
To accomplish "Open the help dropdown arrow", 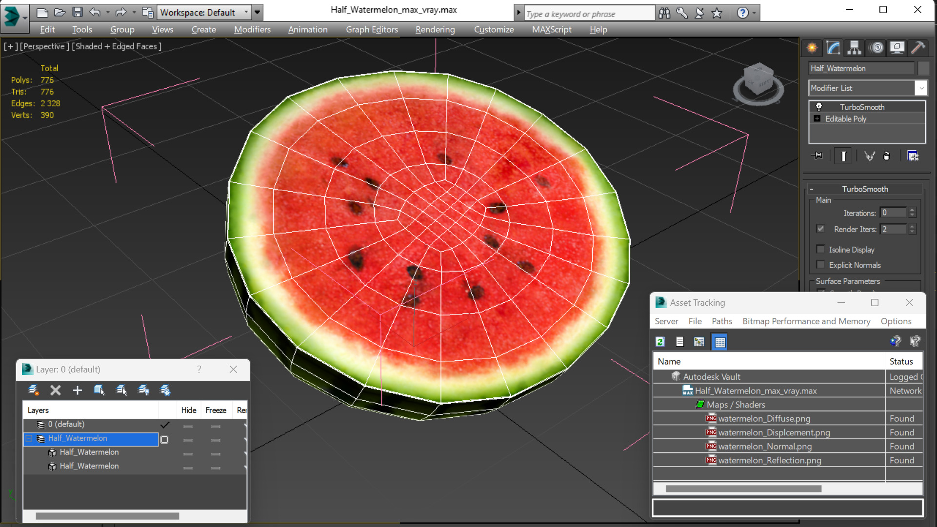I will pos(754,13).
